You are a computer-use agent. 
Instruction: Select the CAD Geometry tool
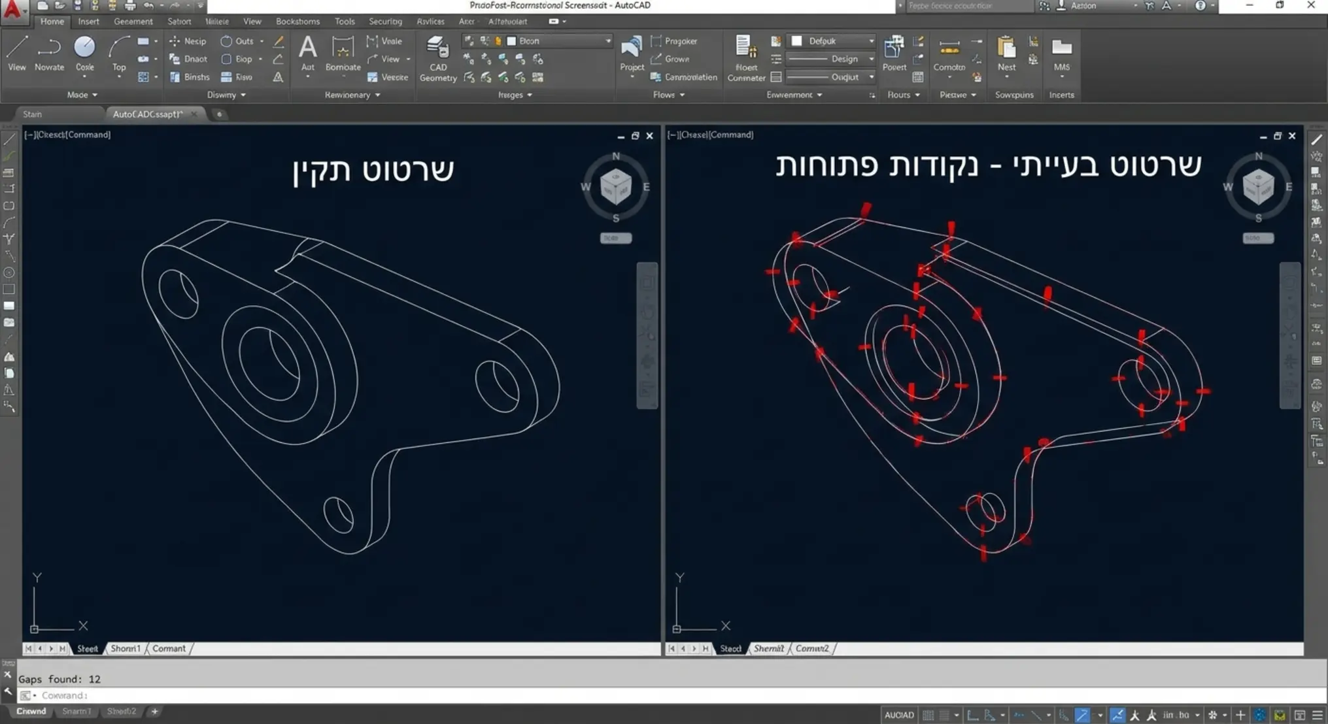tap(437, 59)
